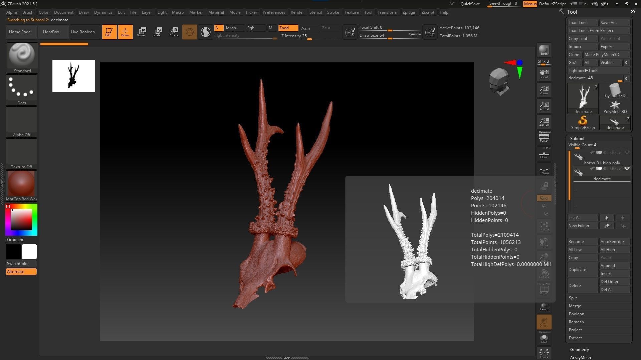
Task: Click the Actual size icon
Action: click(544, 106)
